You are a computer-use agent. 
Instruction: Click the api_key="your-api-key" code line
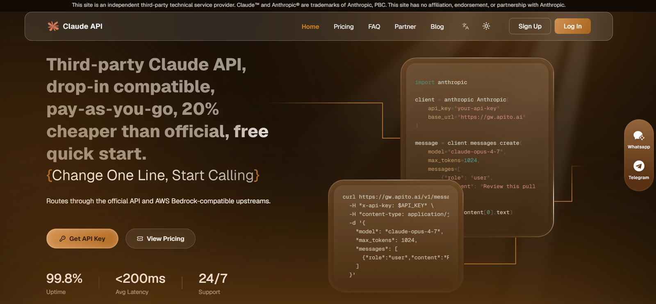point(465,108)
